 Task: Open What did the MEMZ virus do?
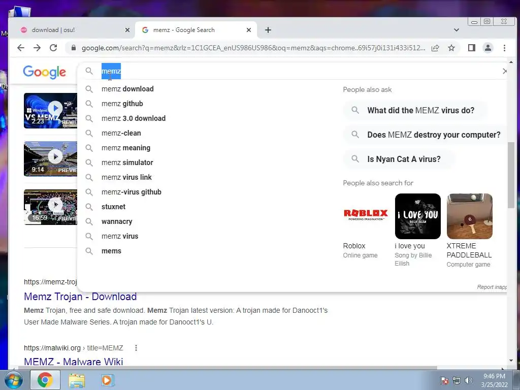pyautogui.click(x=415, y=110)
